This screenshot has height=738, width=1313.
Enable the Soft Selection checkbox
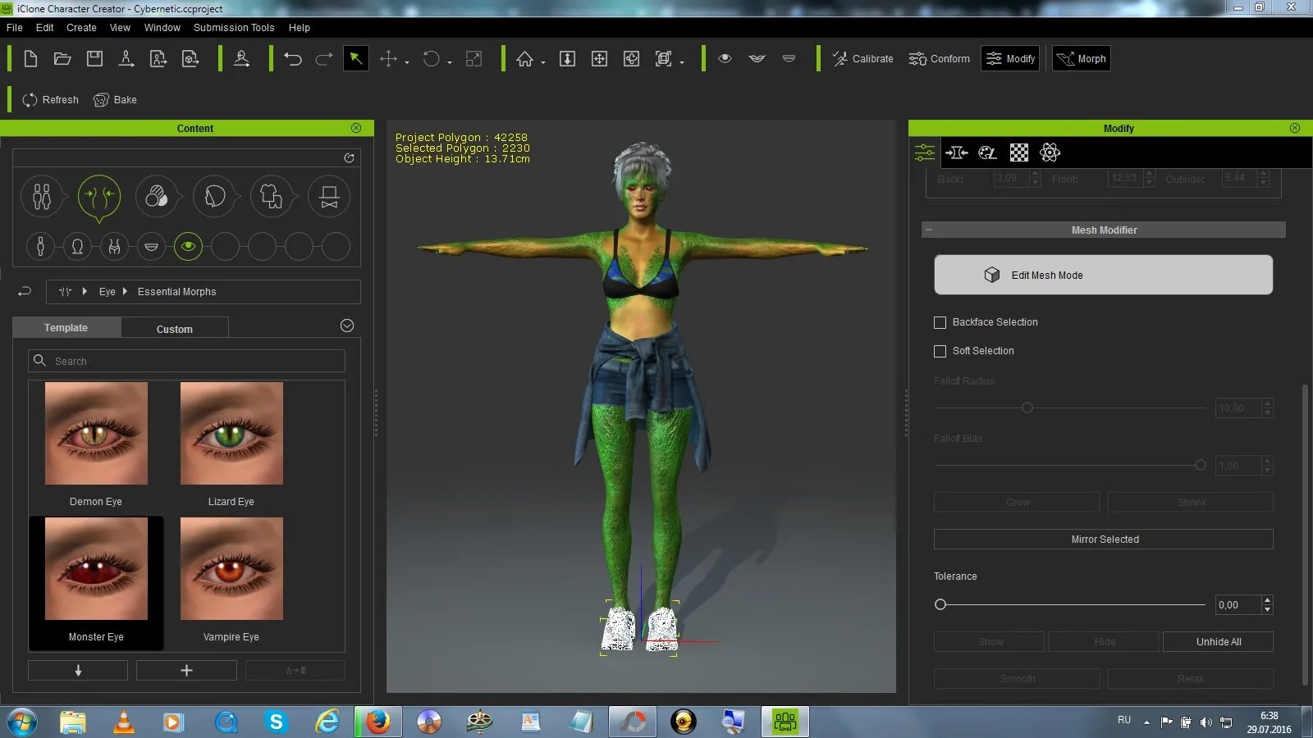(940, 351)
